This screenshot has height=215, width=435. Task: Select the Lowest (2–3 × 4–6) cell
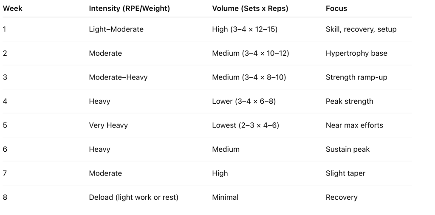(246, 125)
